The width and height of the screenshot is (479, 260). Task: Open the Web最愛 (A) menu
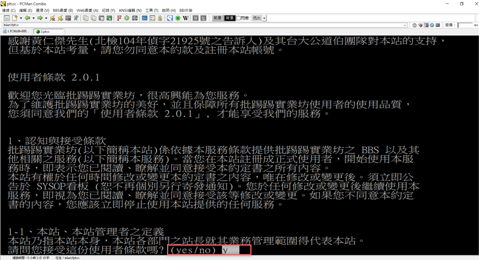coord(87,10)
